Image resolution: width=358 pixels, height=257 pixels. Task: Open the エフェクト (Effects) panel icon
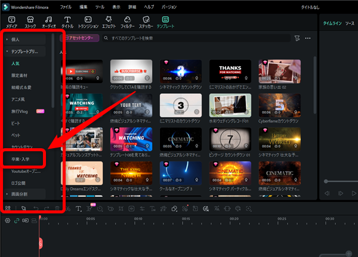(110, 22)
